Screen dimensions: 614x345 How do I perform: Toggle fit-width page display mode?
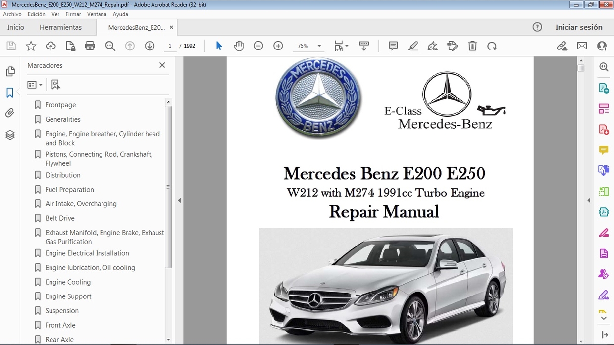click(x=339, y=46)
